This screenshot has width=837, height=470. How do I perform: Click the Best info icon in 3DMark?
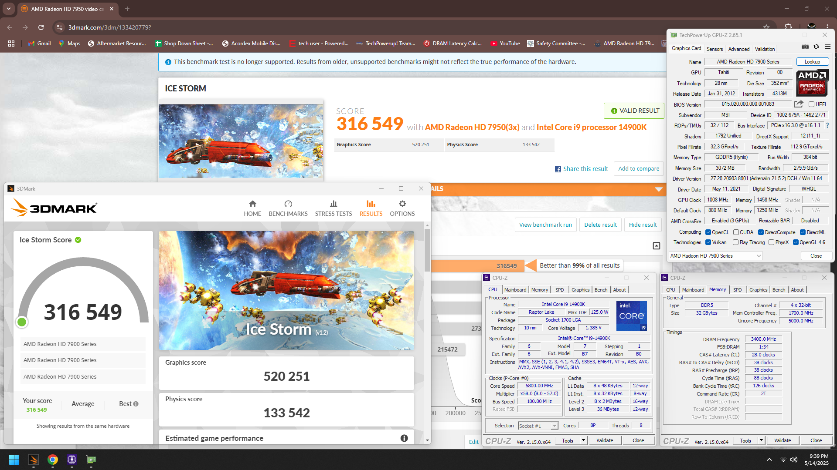(x=136, y=404)
